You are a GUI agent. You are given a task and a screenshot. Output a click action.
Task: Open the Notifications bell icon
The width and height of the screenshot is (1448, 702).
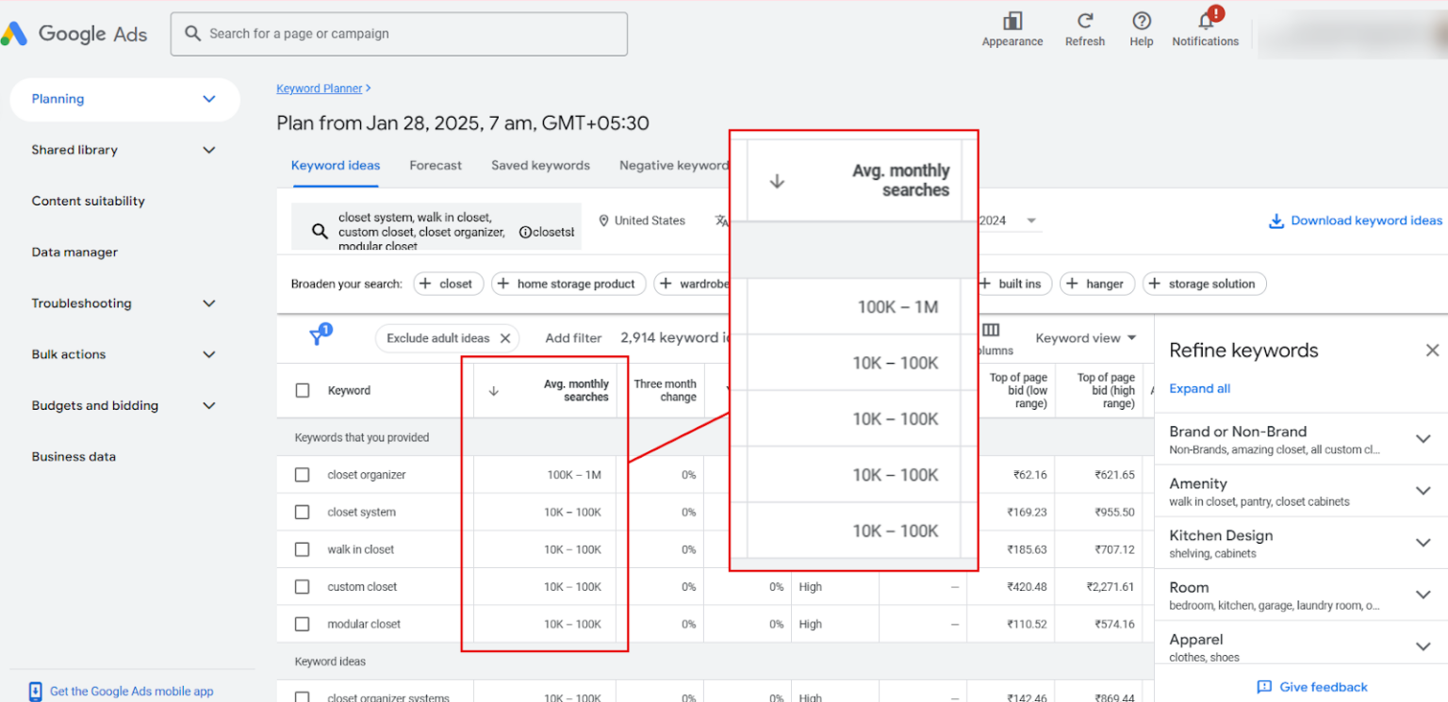1206,21
